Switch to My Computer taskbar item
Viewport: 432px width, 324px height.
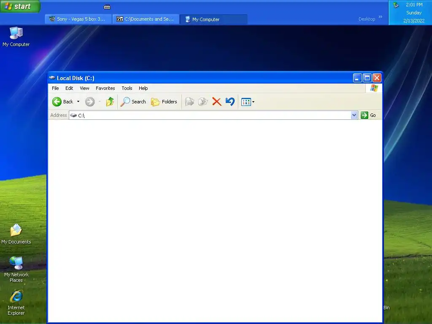coord(213,19)
